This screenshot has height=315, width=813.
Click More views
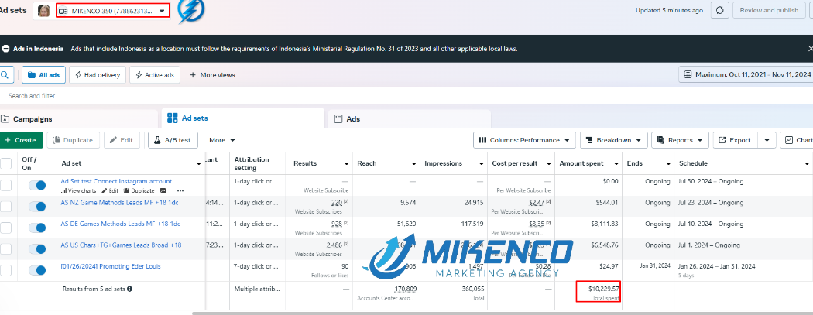(x=212, y=75)
